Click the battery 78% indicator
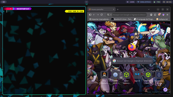Screen dimensions: 173x97 point(157,2)
